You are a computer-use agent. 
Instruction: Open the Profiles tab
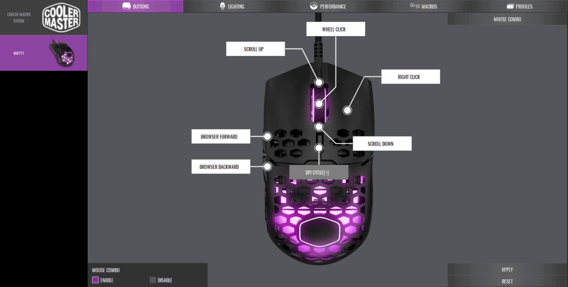click(x=519, y=6)
